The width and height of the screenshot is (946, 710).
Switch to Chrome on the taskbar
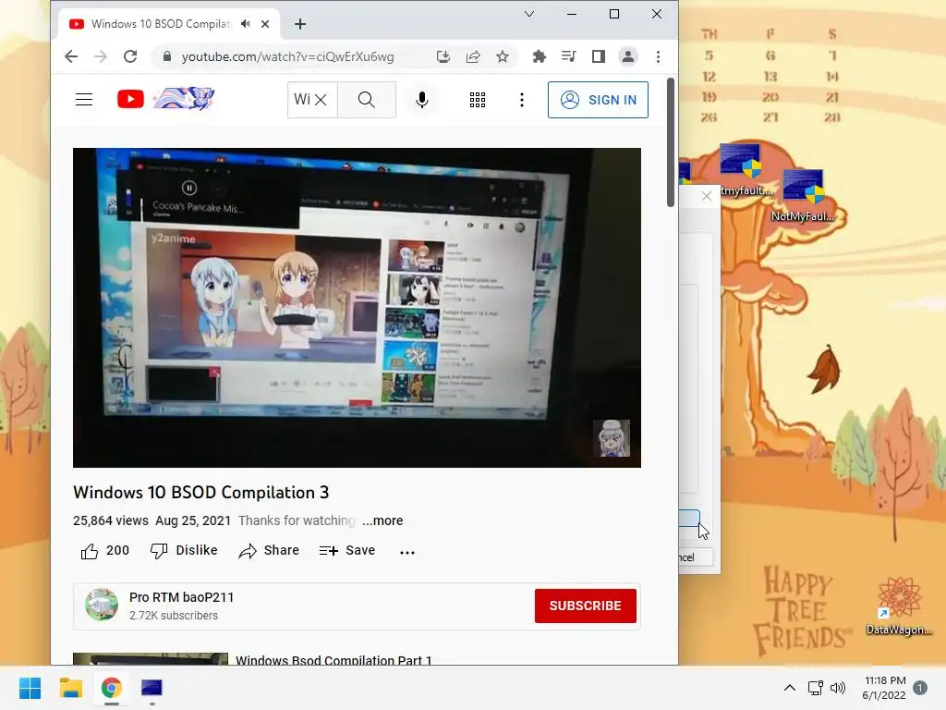pos(111,688)
